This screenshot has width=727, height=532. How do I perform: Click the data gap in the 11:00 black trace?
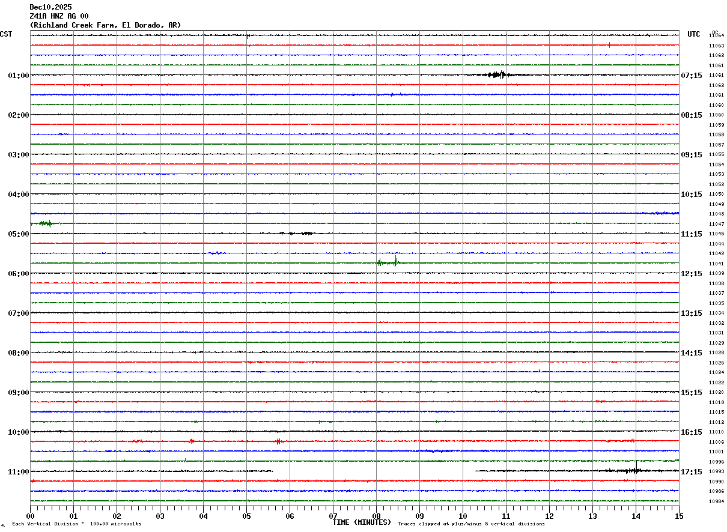point(374,471)
